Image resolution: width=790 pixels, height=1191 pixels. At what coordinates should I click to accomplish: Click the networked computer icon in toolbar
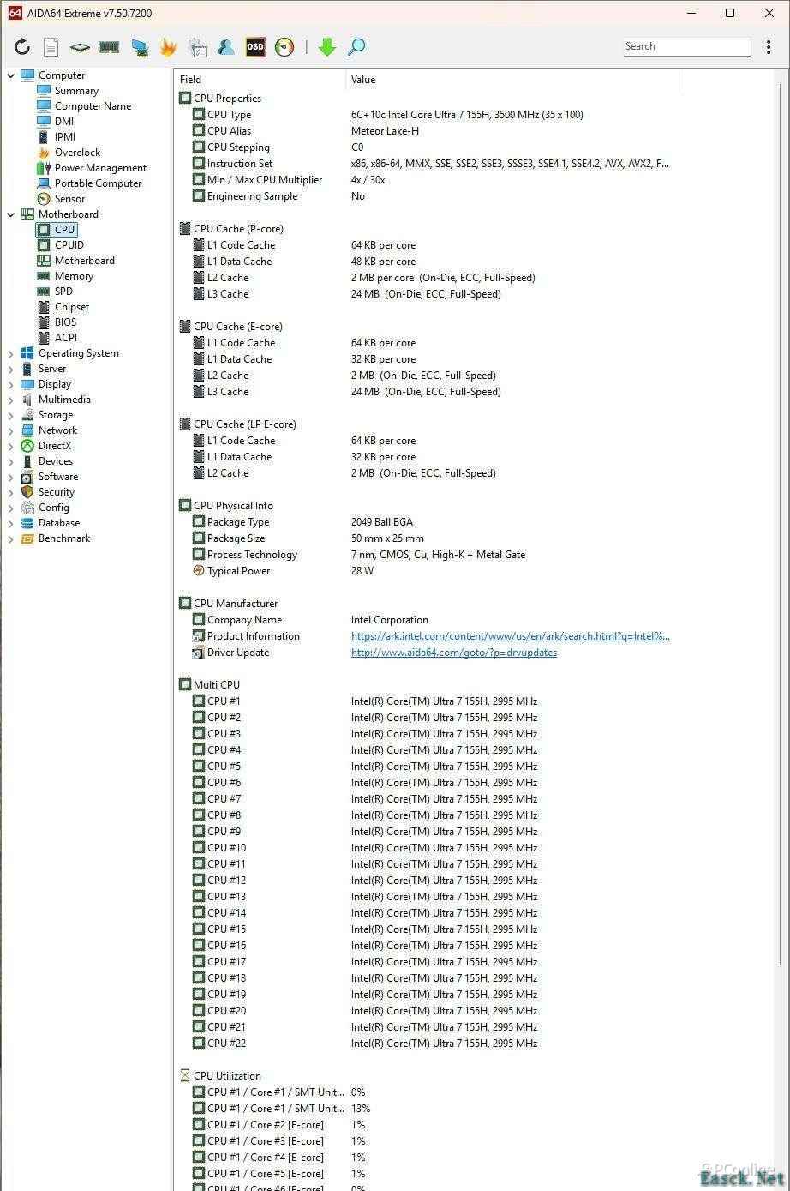pyautogui.click(x=139, y=47)
